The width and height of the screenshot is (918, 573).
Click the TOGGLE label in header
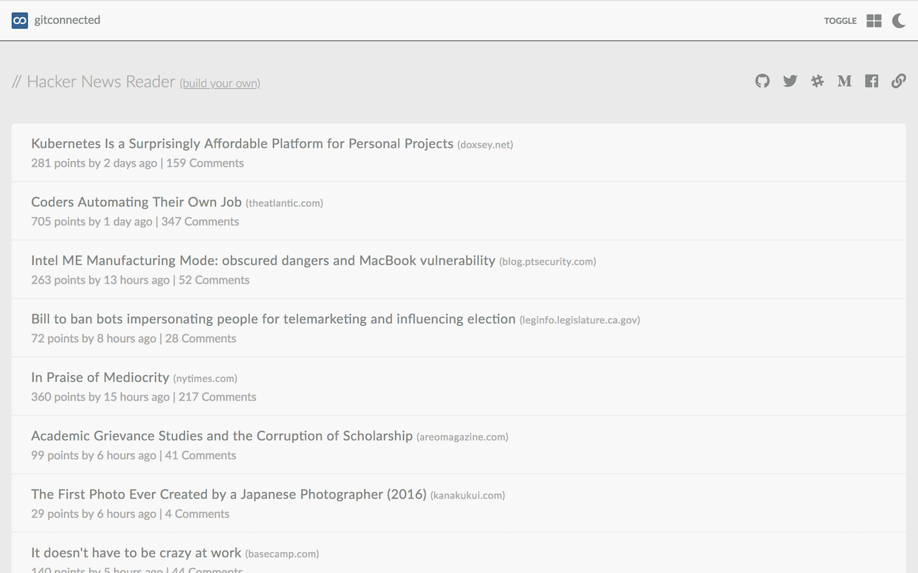[x=841, y=21]
